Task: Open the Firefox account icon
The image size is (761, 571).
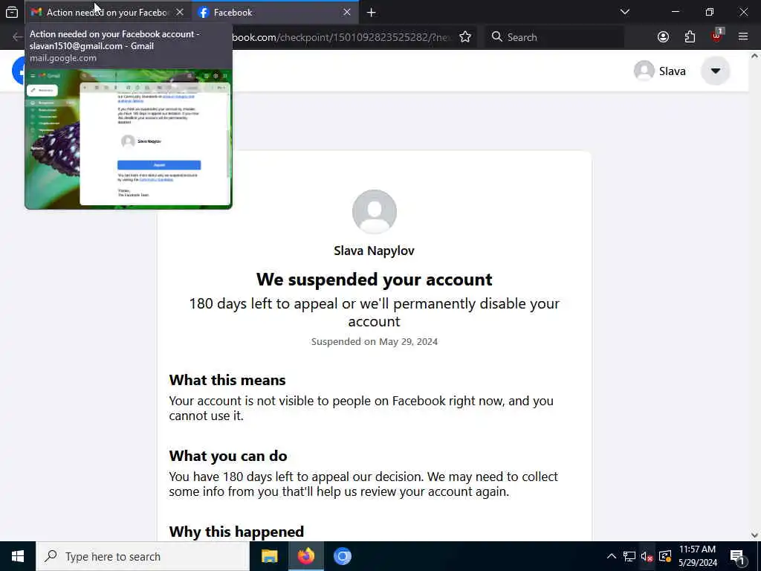Action: [x=663, y=37]
